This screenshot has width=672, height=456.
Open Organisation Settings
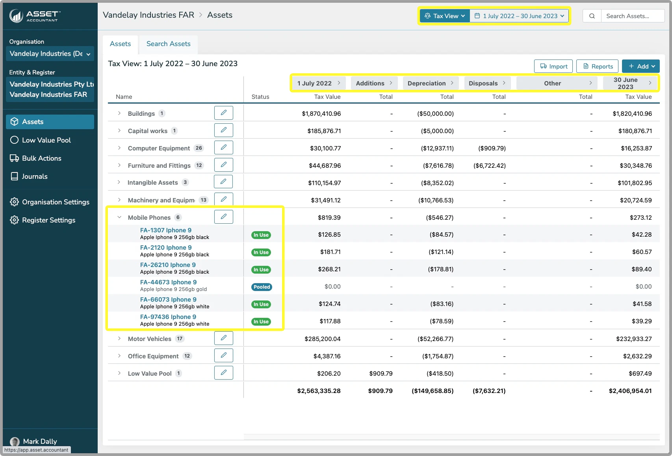56,202
